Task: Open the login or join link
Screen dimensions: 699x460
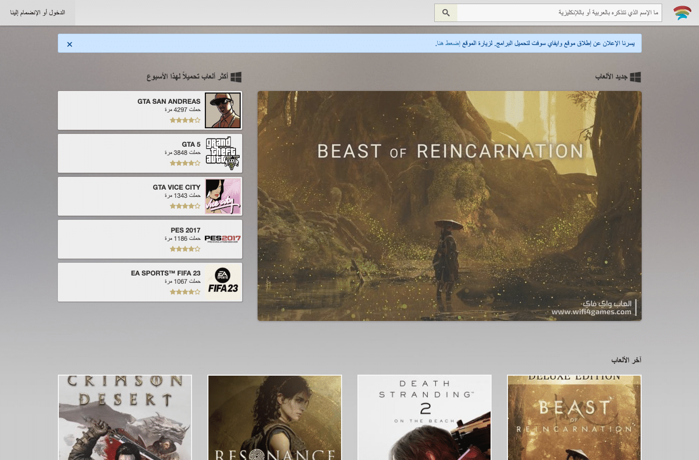Action: pyautogui.click(x=37, y=13)
